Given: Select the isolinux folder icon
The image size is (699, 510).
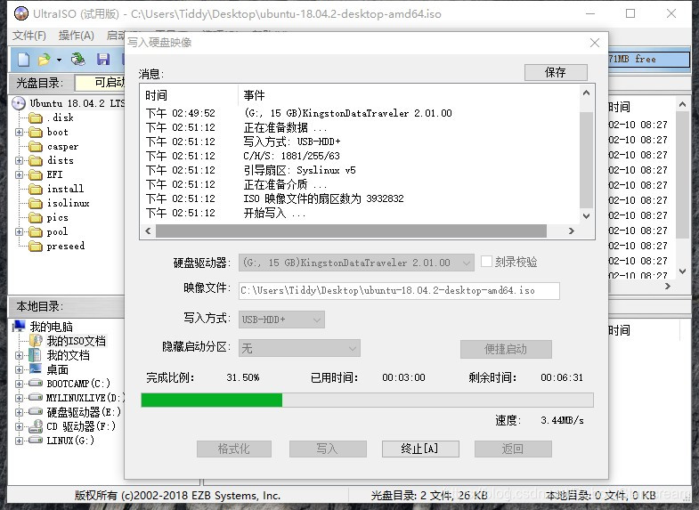Looking at the screenshot, I should 36,204.
